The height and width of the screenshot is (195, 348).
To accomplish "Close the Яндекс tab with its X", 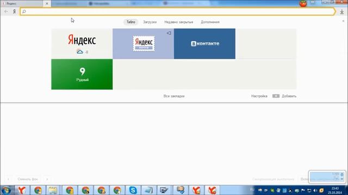I will click(47, 4).
